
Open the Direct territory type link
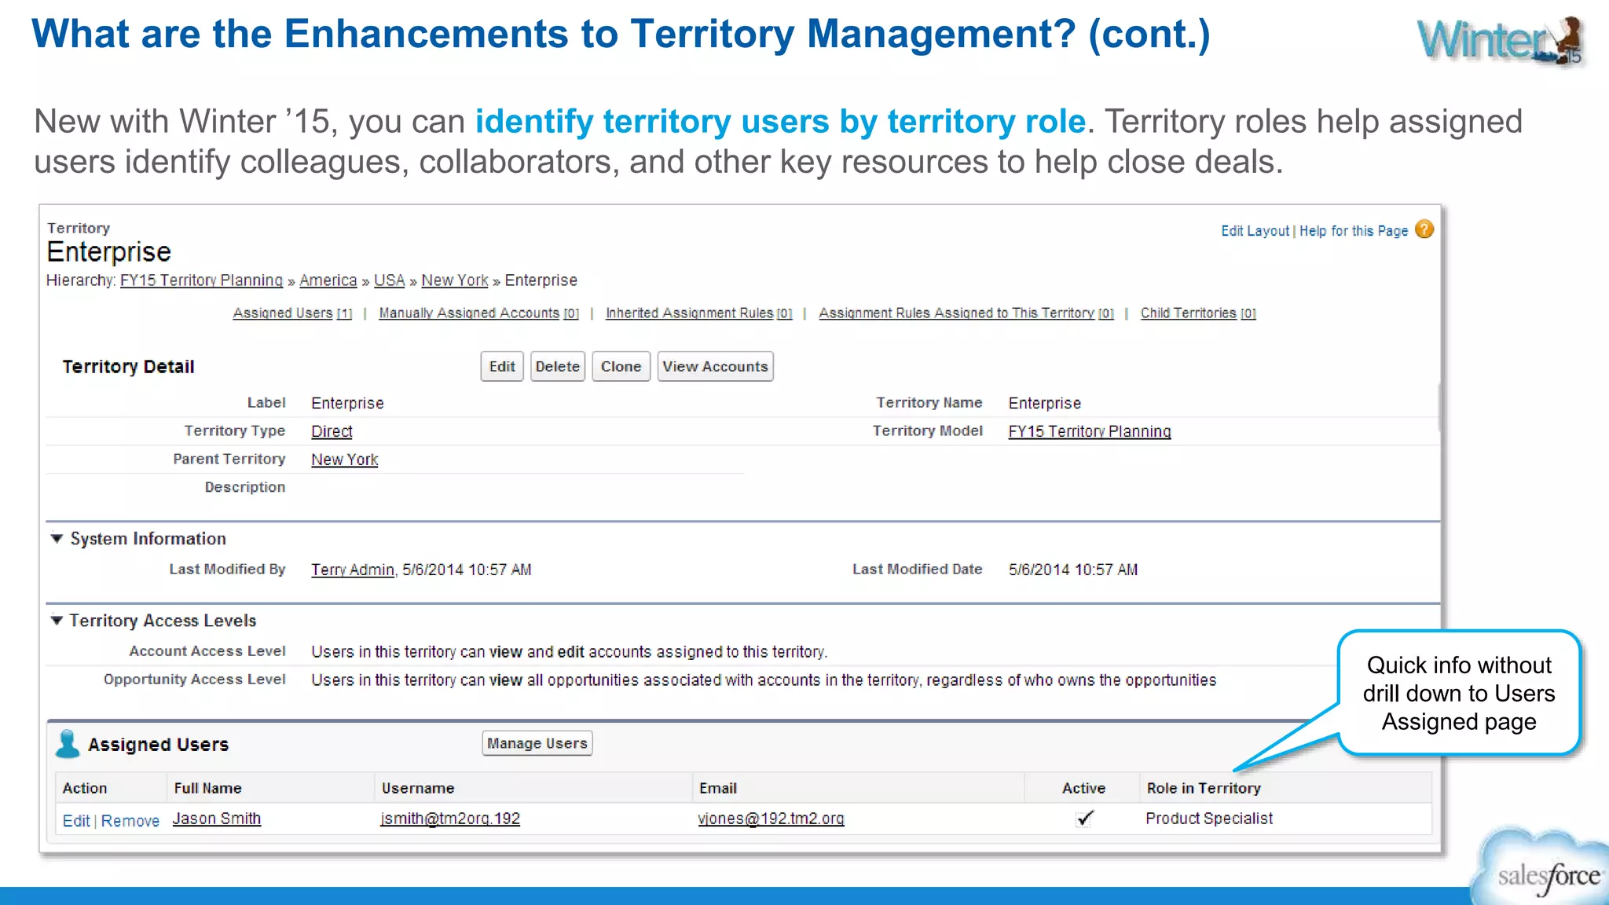click(x=332, y=431)
